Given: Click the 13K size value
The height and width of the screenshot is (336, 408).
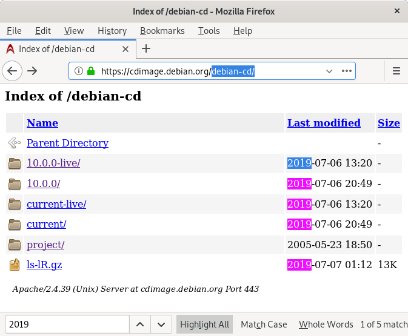Looking at the screenshot, I should (x=387, y=265).
